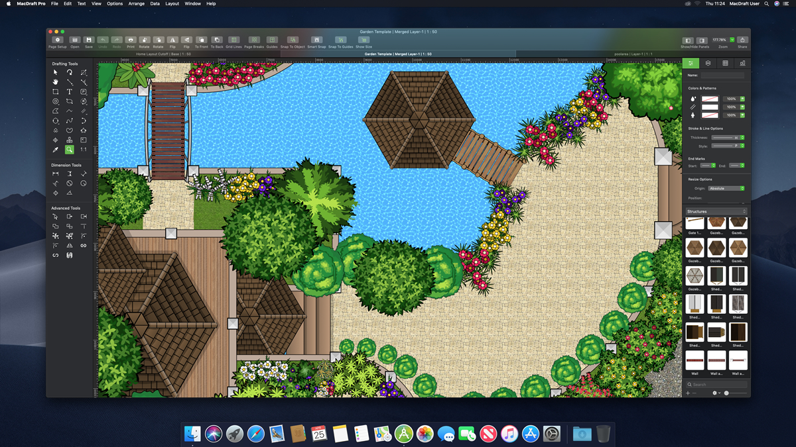Toggle Page Breaks display
Viewport: 796px width, 447px height.
(254, 42)
